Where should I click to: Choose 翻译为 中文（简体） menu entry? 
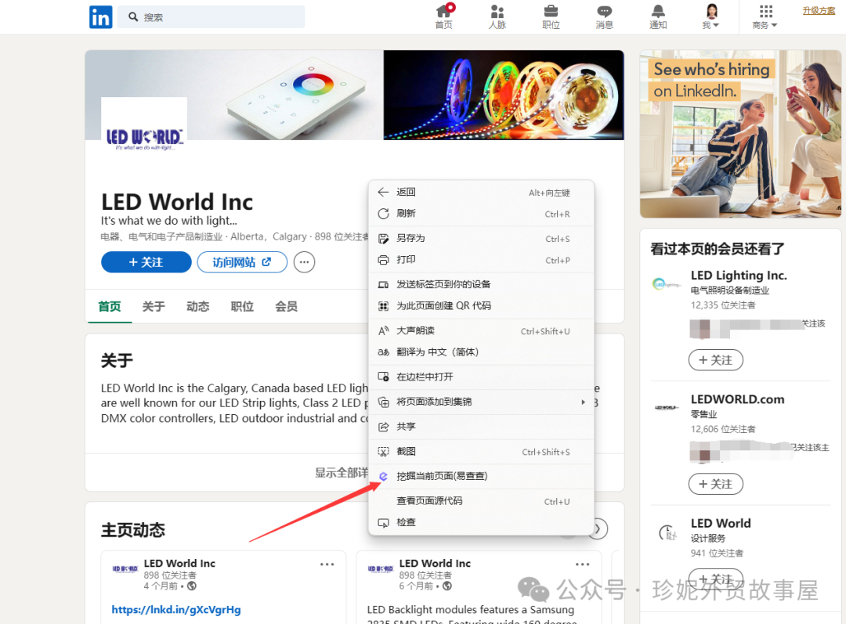click(x=481, y=352)
